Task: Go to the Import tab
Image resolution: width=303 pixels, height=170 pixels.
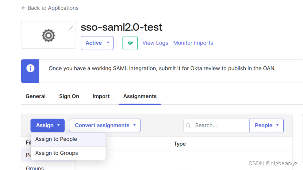Action: tap(101, 96)
